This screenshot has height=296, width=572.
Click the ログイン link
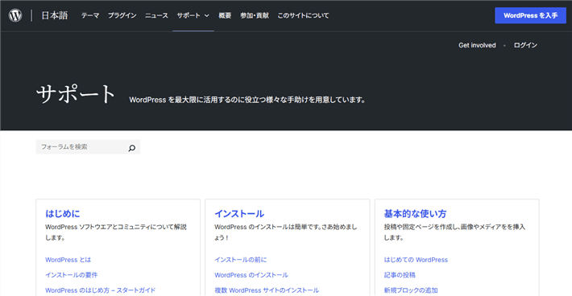point(525,45)
